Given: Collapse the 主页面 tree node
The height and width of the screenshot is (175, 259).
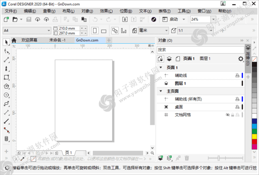Looking at the screenshot, I should [x=161, y=91].
